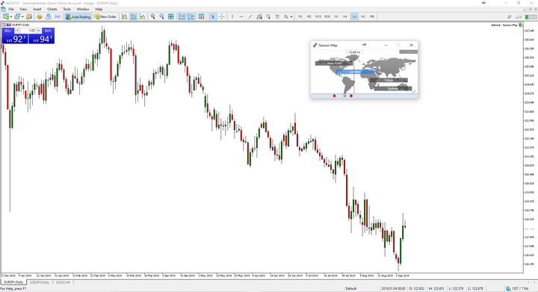Increase one-click volume with right arrow
This screenshot has width=538, height=292.
[38, 31]
